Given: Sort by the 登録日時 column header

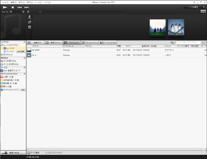Looking at the screenshot, I should pos(140,46).
